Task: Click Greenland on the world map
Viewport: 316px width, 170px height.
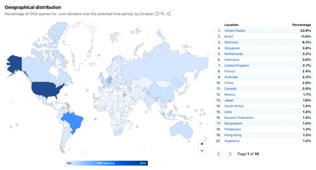Action: point(79,44)
